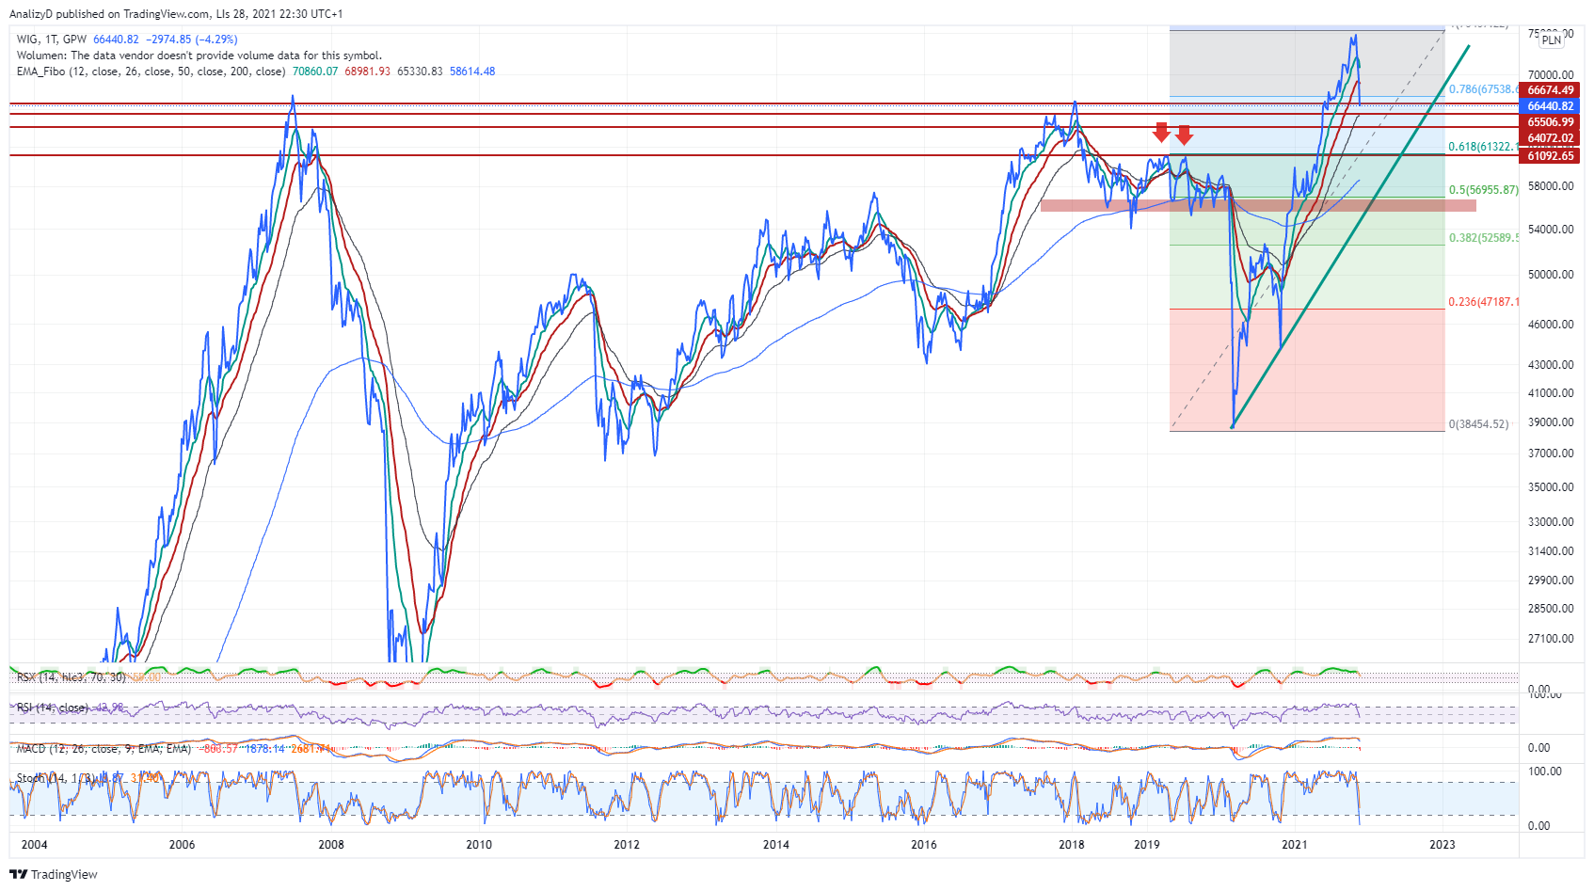Click the 50000.00 price axis label
Viewport: 1594px width, 891px height.
tap(1551, 275)
